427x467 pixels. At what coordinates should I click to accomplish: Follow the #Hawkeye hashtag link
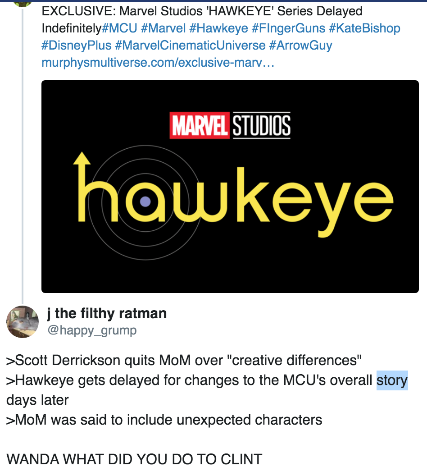pyautogui.click(x=218, y=28)
